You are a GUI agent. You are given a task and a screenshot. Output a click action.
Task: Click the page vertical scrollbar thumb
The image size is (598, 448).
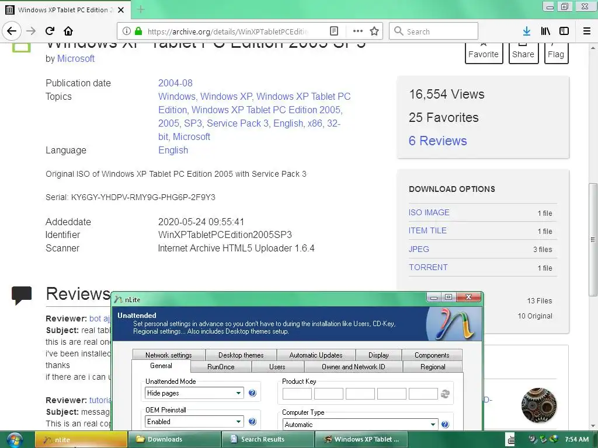593,240
